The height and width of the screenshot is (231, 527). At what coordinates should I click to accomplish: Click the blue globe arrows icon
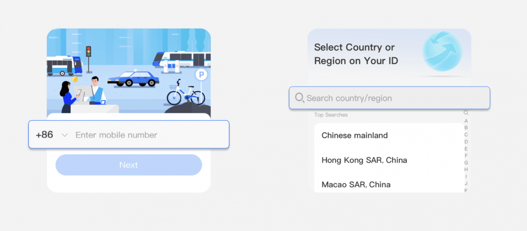pyautogui.click(x=442, y=51)
